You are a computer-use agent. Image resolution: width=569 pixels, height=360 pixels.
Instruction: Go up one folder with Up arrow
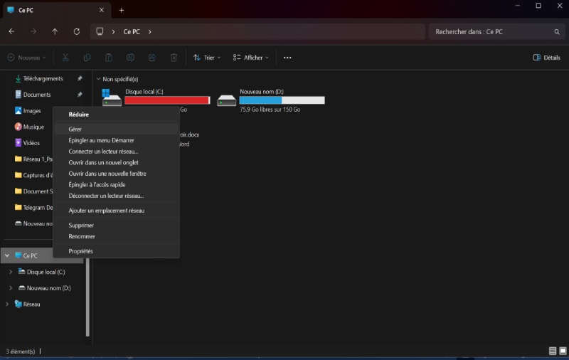pyautogui.click(x=55, y=32)
